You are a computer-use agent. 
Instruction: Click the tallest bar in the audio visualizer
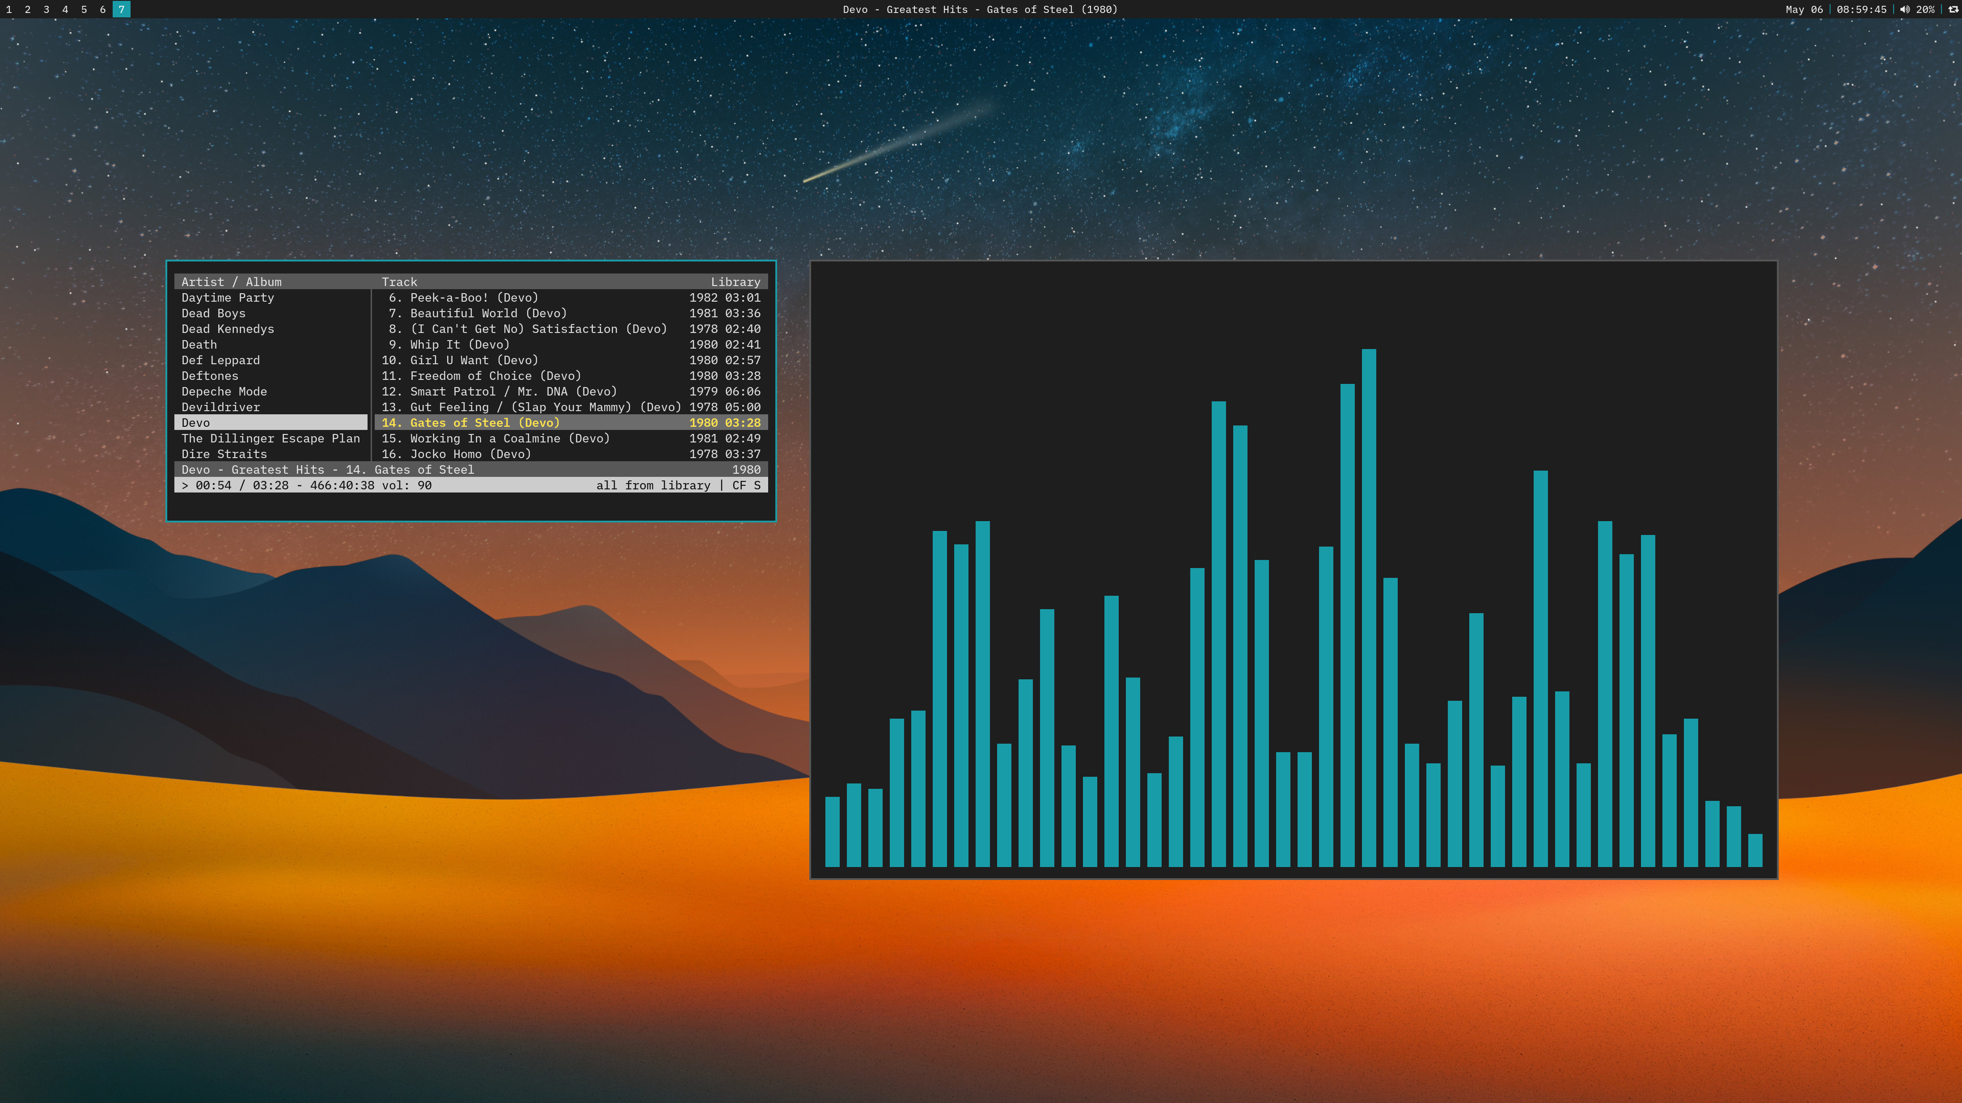tap(1369, 607)
